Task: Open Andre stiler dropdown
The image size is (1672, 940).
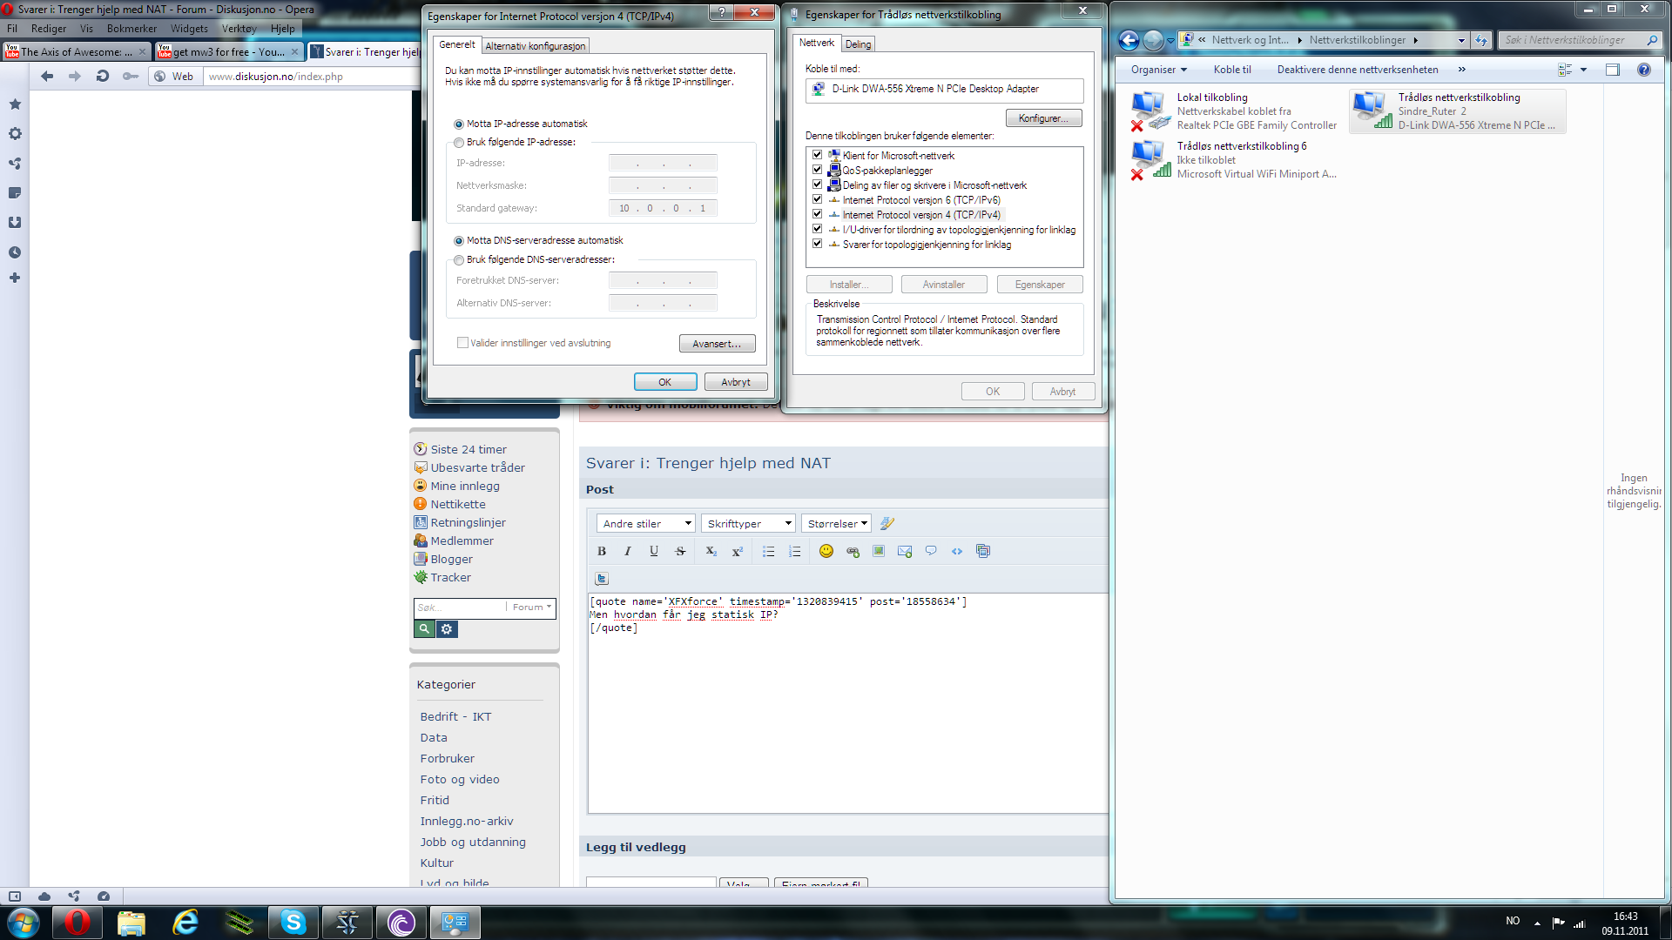Action: point(646,523)
